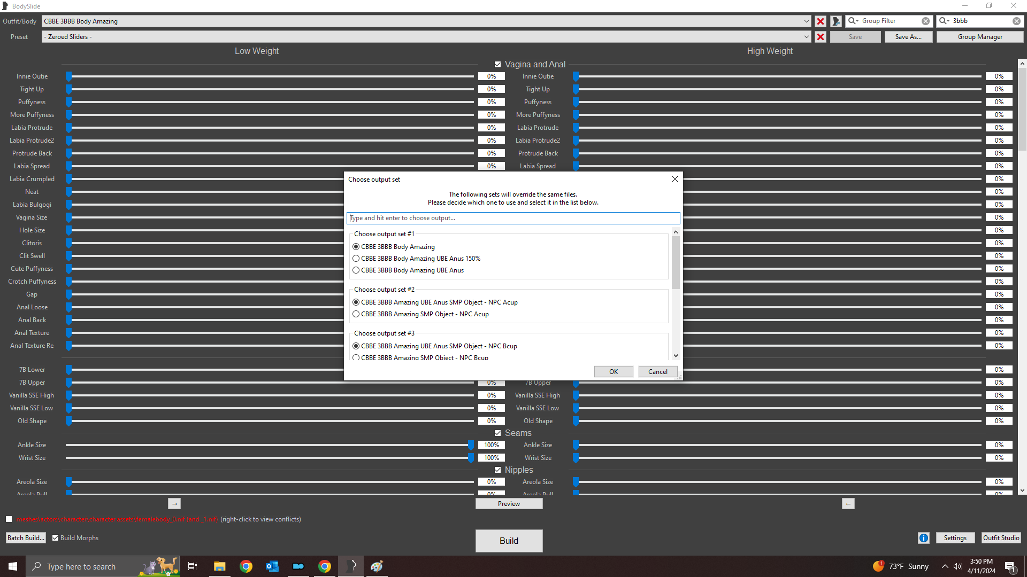This screenshot has width=1027, height=577.
Task: Select CBBE 3BBB Amazing SMP Object - NPC Acup
Action: coord(420,314)
